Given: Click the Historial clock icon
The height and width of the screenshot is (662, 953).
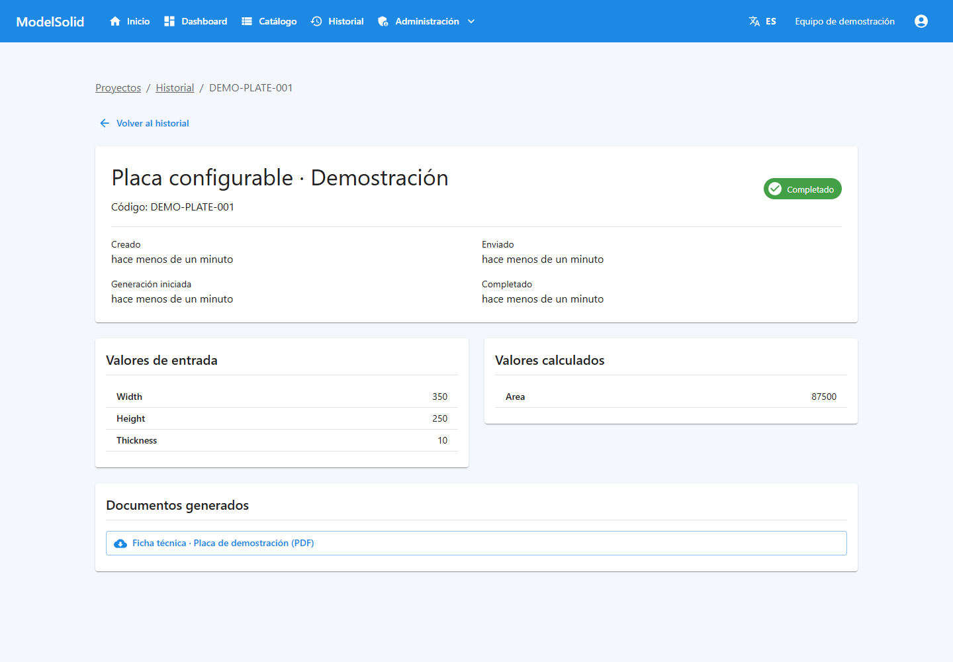Looking at the screenshot, I should click(x=316, y=21).
